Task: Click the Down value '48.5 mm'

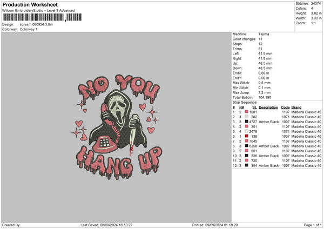Action: pyautogui.click(x=265, y=68)
